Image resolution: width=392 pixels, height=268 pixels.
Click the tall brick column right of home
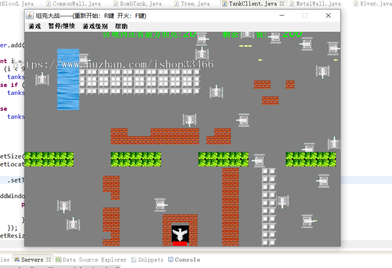(230, 207)
